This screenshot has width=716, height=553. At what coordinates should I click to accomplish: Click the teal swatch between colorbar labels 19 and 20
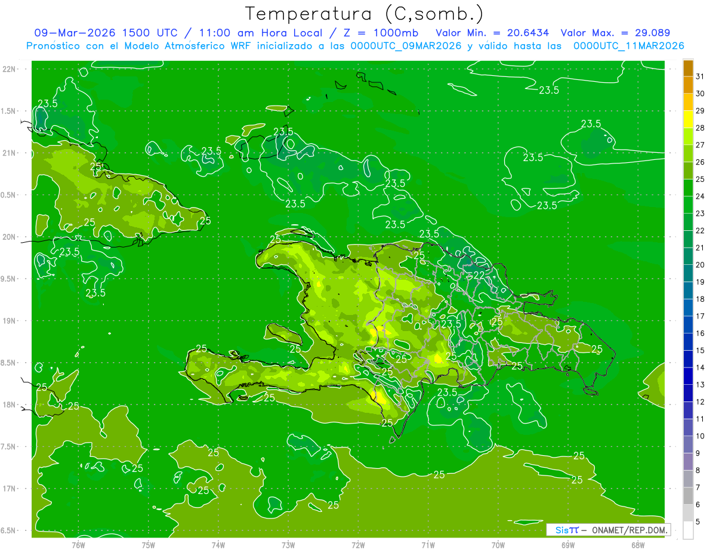[x=688, y=273]
